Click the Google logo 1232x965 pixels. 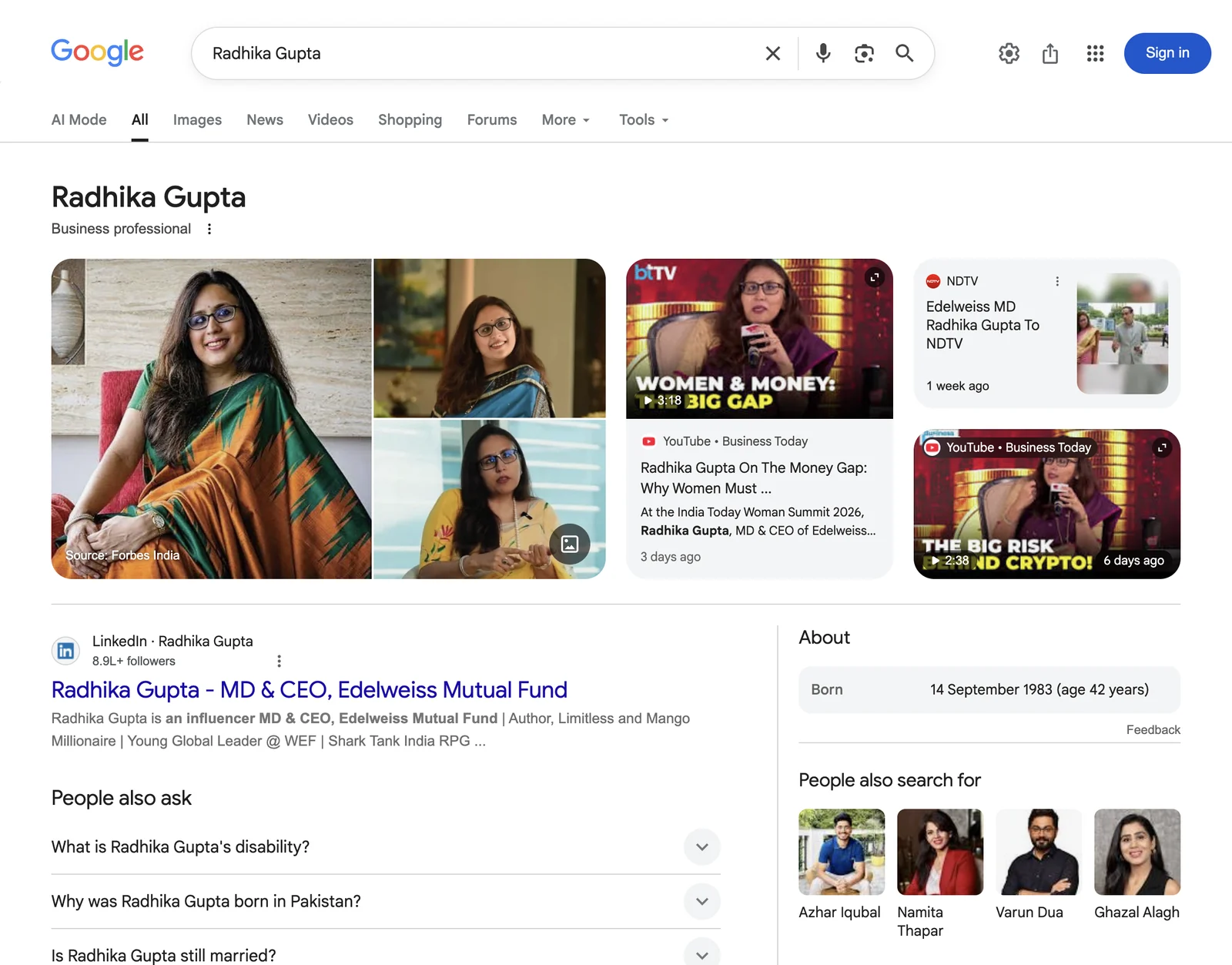click(97, 52)
